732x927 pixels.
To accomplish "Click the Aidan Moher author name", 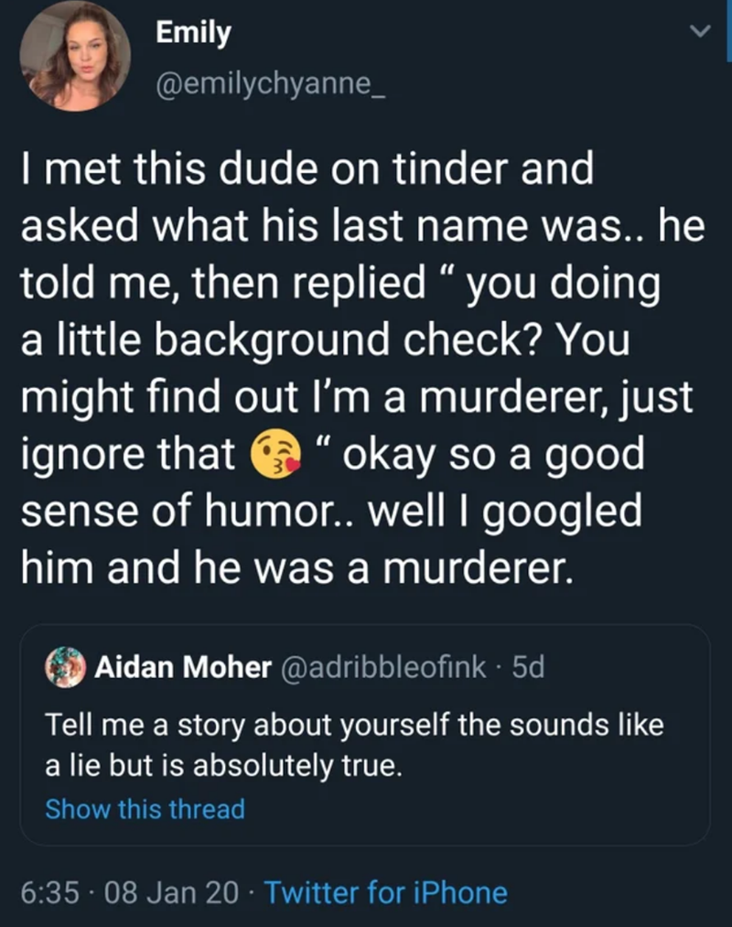I will [x=183, y=668].
